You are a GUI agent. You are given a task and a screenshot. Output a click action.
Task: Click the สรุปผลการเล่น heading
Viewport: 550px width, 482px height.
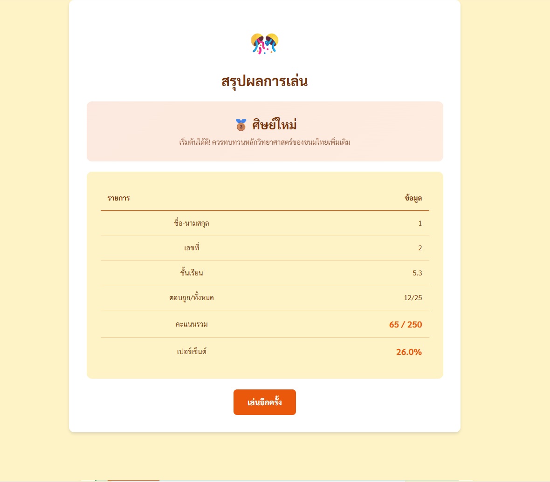pos(264,81)
